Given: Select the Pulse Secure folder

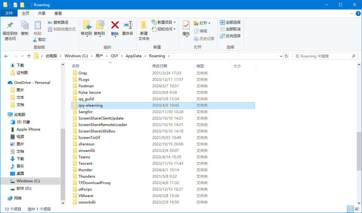Looking at the screenshot, I should [x=163, y=92].
